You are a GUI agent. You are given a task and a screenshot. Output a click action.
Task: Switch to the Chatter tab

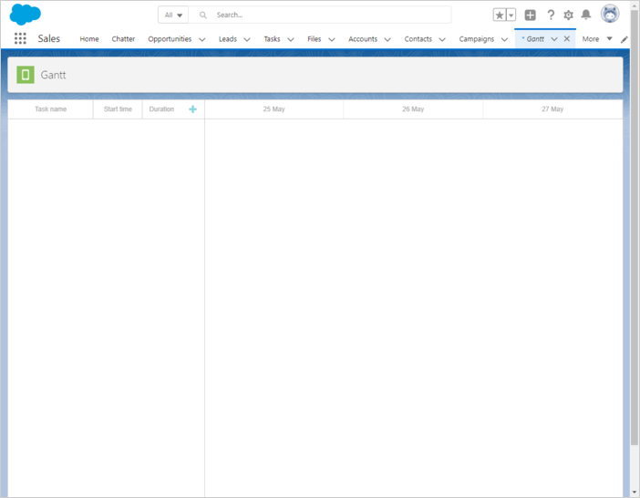pos(123,39)
